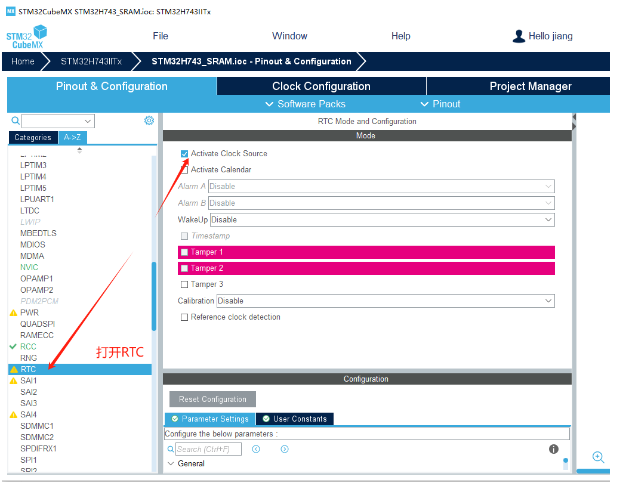Viewport: 626px width, 486px height.
Task: Go to next parameter search result
Action: click(284, 449)
